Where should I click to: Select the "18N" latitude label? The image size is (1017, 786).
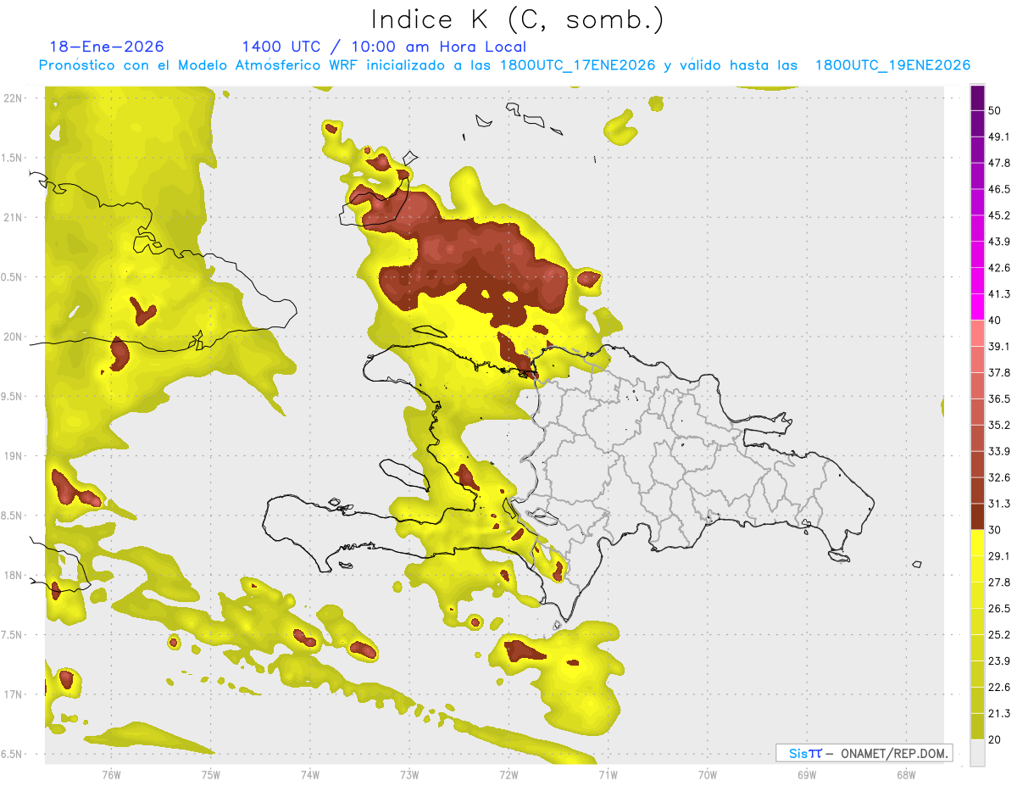[x=12, y=575]
